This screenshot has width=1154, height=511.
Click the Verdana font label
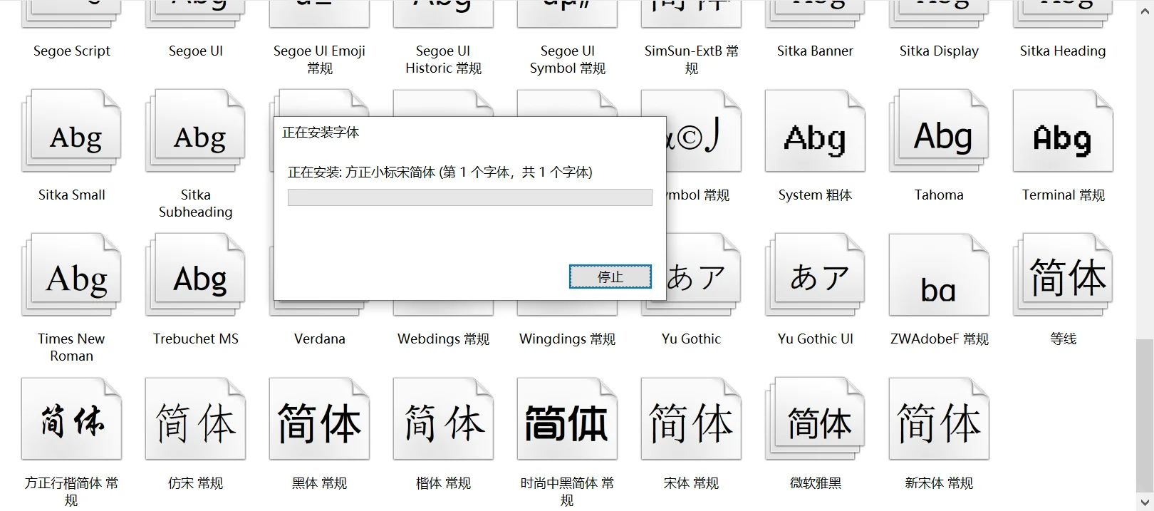319,339
